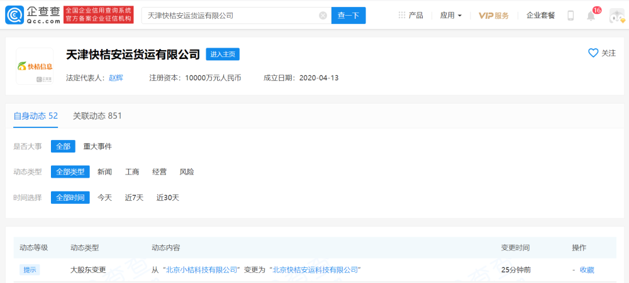629x283 pixels.
Task: Click the 查一下 search button
Action: tap(348, 16)
